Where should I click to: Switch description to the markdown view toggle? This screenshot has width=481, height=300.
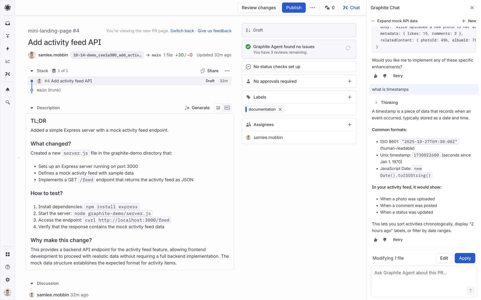pos(227,108)
